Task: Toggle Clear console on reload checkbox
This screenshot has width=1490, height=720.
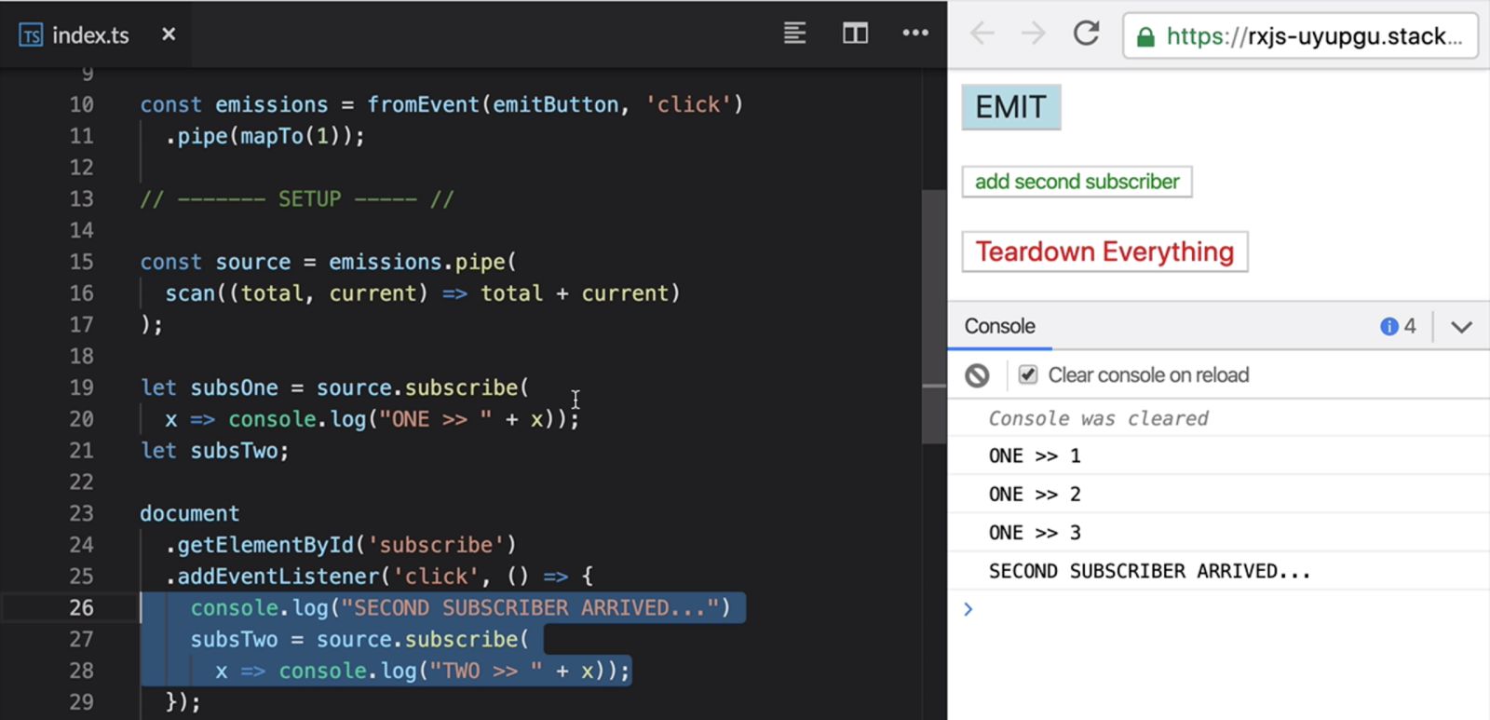Action: tap(1028, 374)
